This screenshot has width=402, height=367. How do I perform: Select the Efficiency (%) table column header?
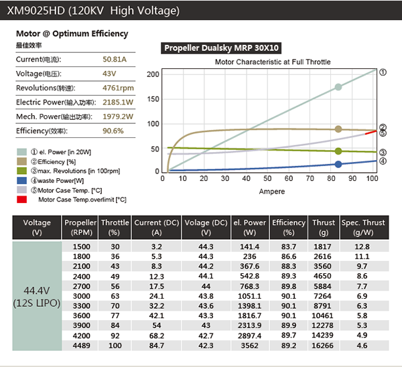289,228
